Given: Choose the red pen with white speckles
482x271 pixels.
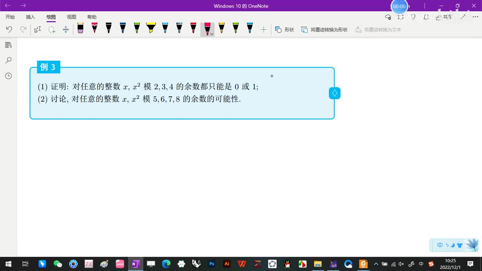Looking at the screenshot, I should point(95,28).
